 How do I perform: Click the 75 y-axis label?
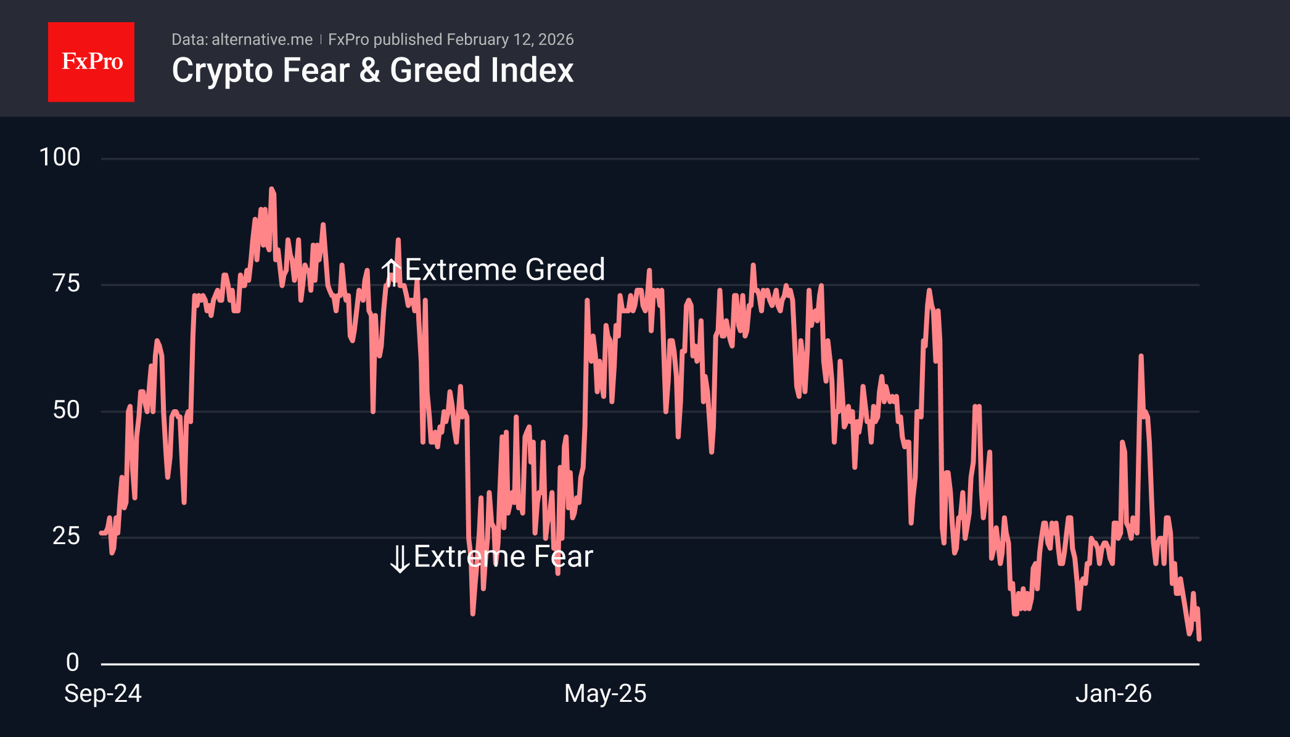67,284
